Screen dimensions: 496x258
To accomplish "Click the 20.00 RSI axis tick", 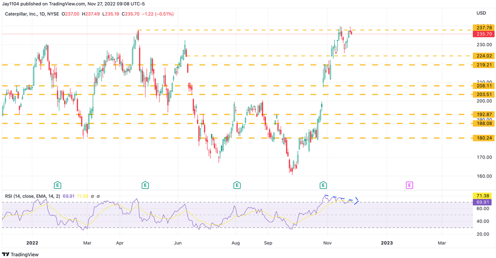I will point(484,234).
